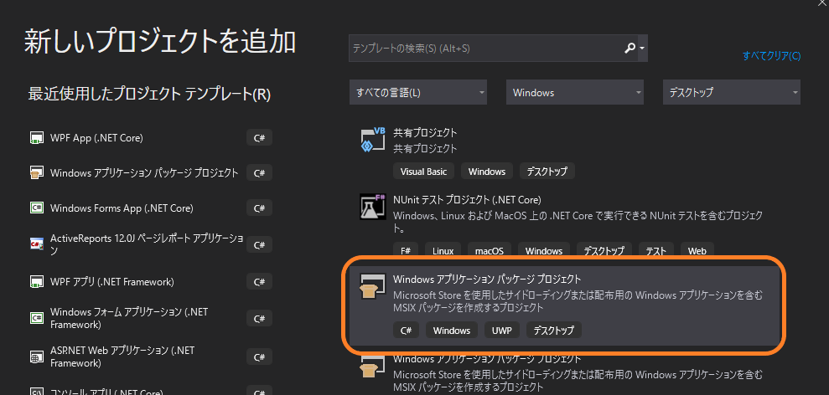Click the Windows Forms App (.NET Core) icon
This screenshot has width=829, height=395.
click(37, 208)
